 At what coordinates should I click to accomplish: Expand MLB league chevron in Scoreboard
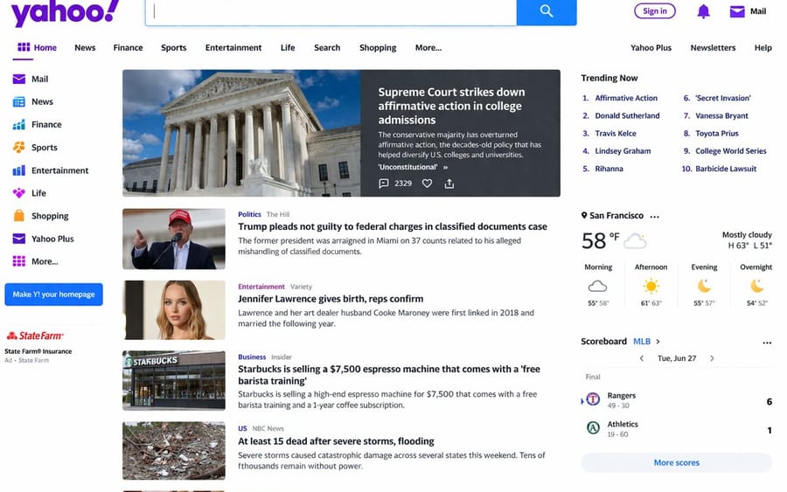[658, 342]
